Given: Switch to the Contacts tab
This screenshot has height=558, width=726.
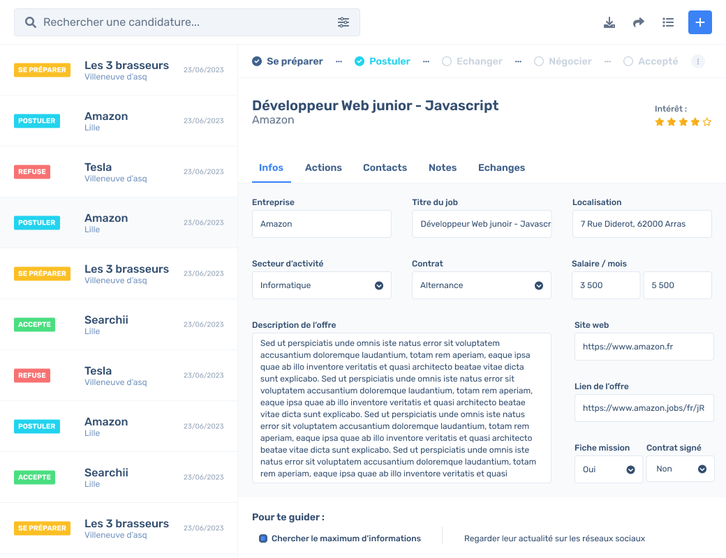Looking at the screenshot, I should coord(385,167).
